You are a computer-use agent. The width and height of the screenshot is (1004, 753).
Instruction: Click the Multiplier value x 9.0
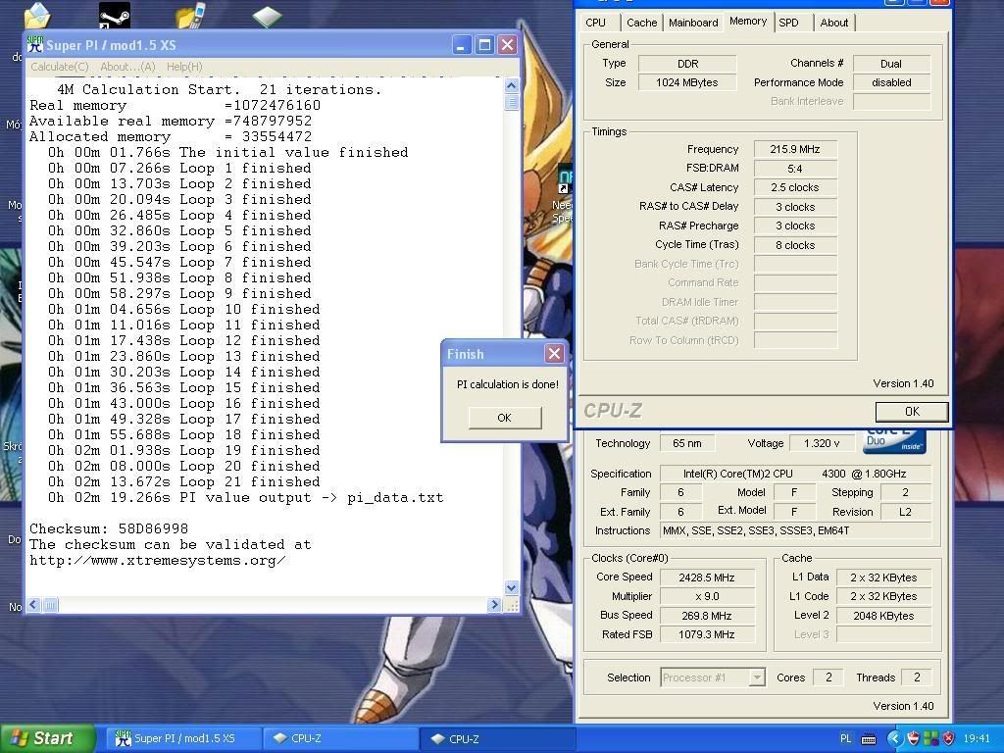707,596
